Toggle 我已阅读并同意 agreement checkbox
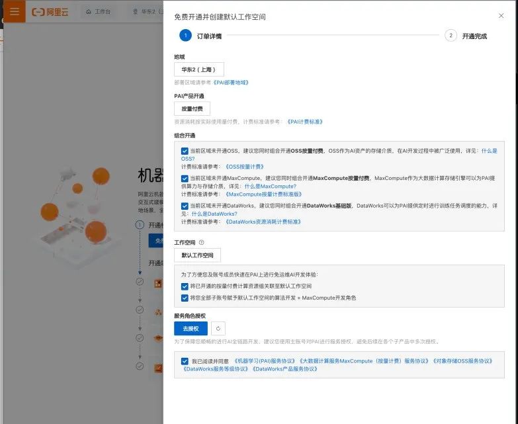Viewport: 518px width, 424px height. [185, 361]
